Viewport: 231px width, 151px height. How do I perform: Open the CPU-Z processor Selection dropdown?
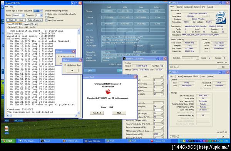[x=198, y=58]
